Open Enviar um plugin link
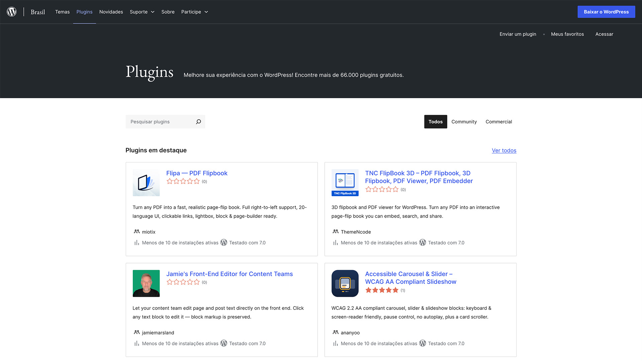Viewport: 642px width, 361px height. coord(518,34)
